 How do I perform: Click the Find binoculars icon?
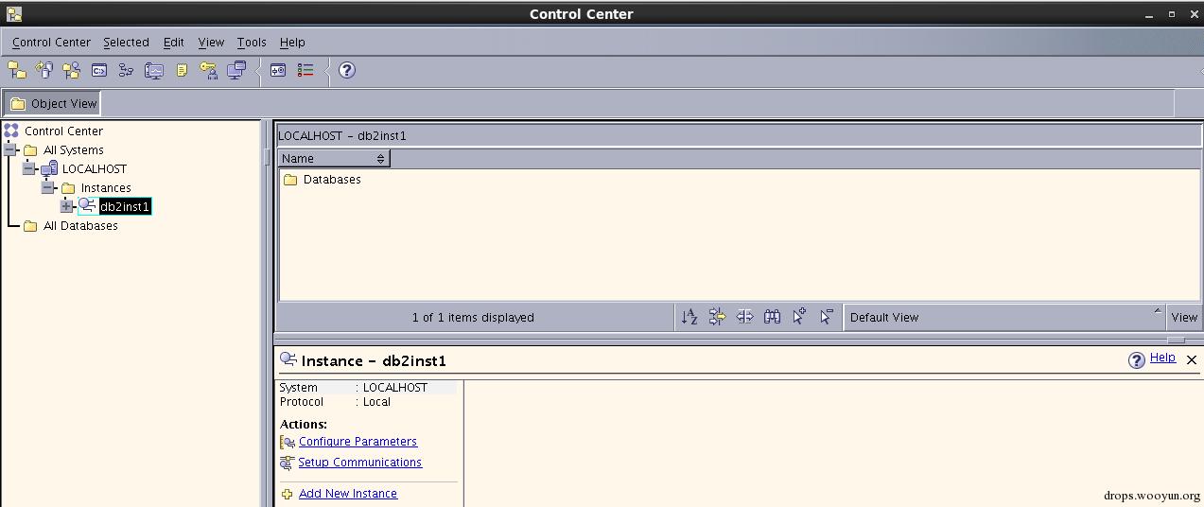(x=772, y=317)
